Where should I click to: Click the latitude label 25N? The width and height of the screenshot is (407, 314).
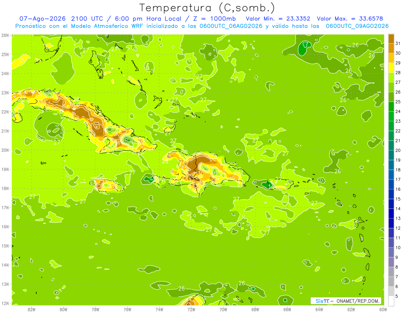5,54
